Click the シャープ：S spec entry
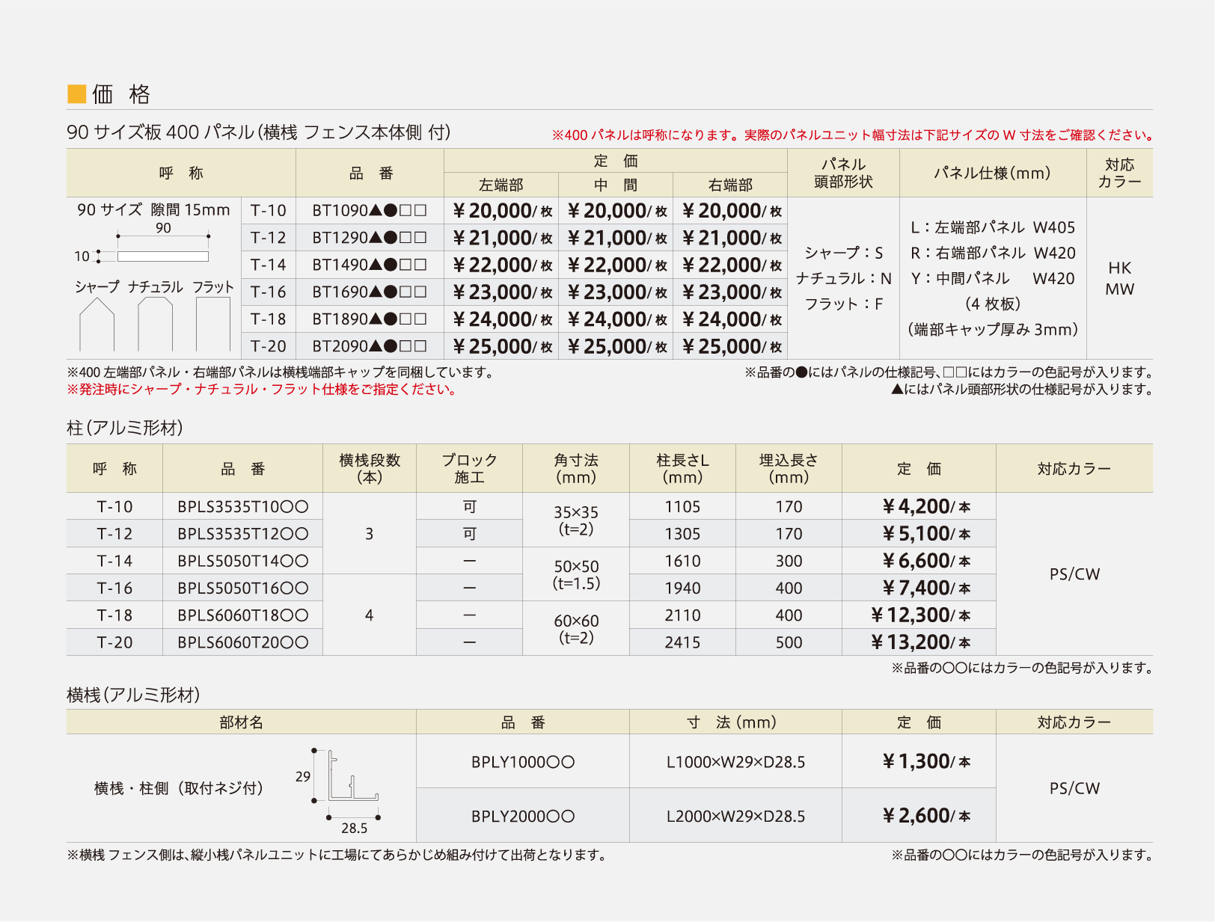The image size is (1215, 922). click(x=843, y=253)
